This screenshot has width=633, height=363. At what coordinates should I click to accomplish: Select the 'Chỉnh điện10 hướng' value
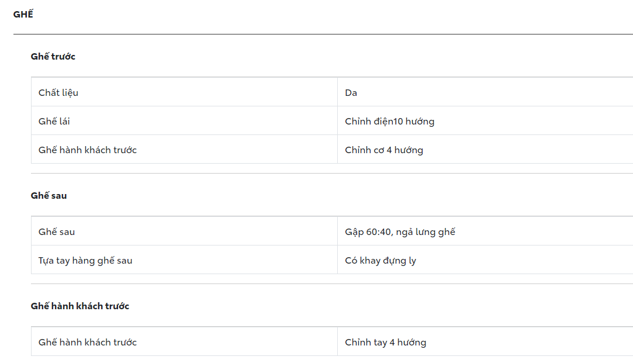[389, 122]
